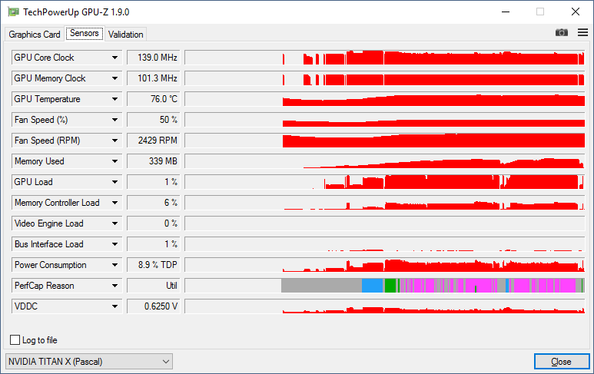Take a screenshot with the camera icon
594x374 pixels.
562,32
